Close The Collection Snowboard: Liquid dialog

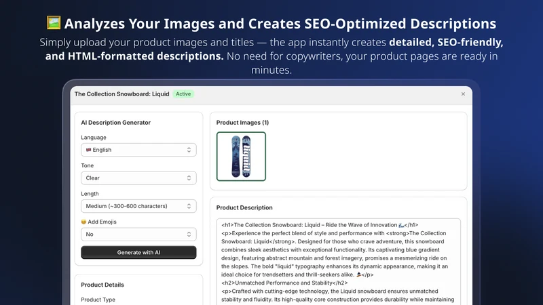463,94
